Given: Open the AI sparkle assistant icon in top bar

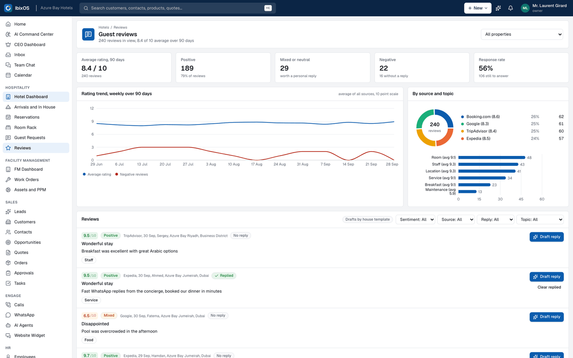Looking at the screenshot, I should pos(498,8).
